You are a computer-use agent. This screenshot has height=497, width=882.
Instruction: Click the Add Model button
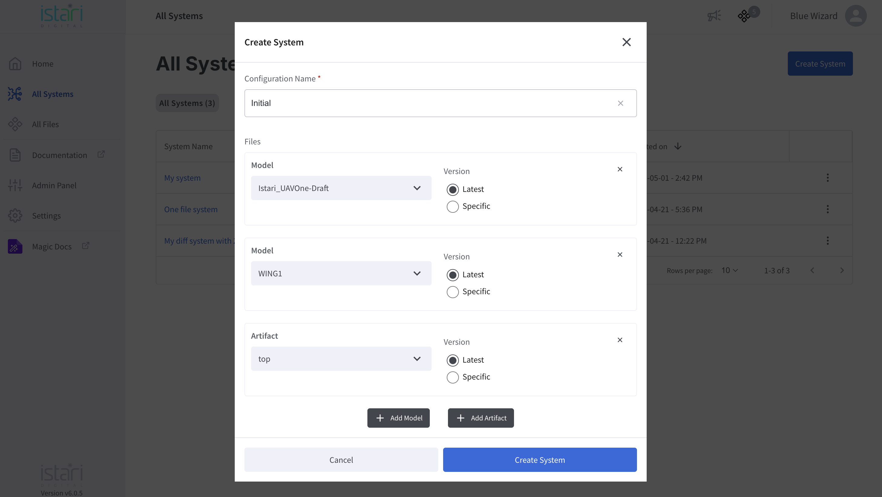click(x=398, y=418)
